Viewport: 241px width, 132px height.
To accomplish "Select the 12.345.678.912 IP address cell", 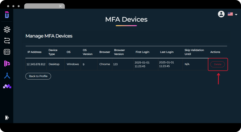I will pos(36,64).
